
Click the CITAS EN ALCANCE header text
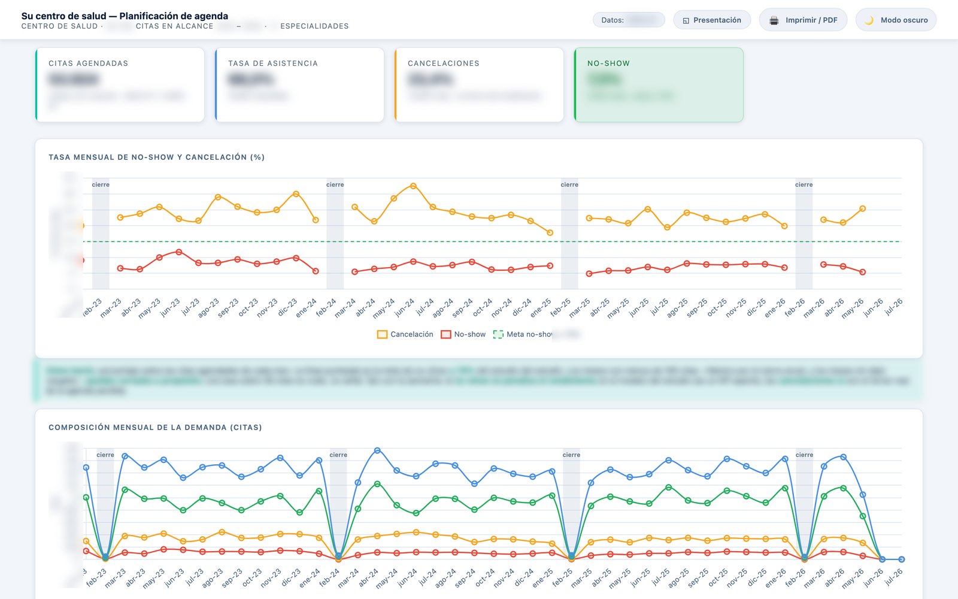[x=174, y=26]
